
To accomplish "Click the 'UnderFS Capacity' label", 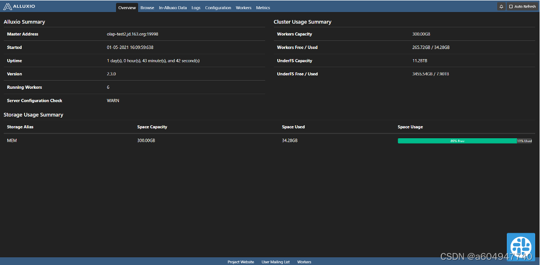I will coord(295,61).
